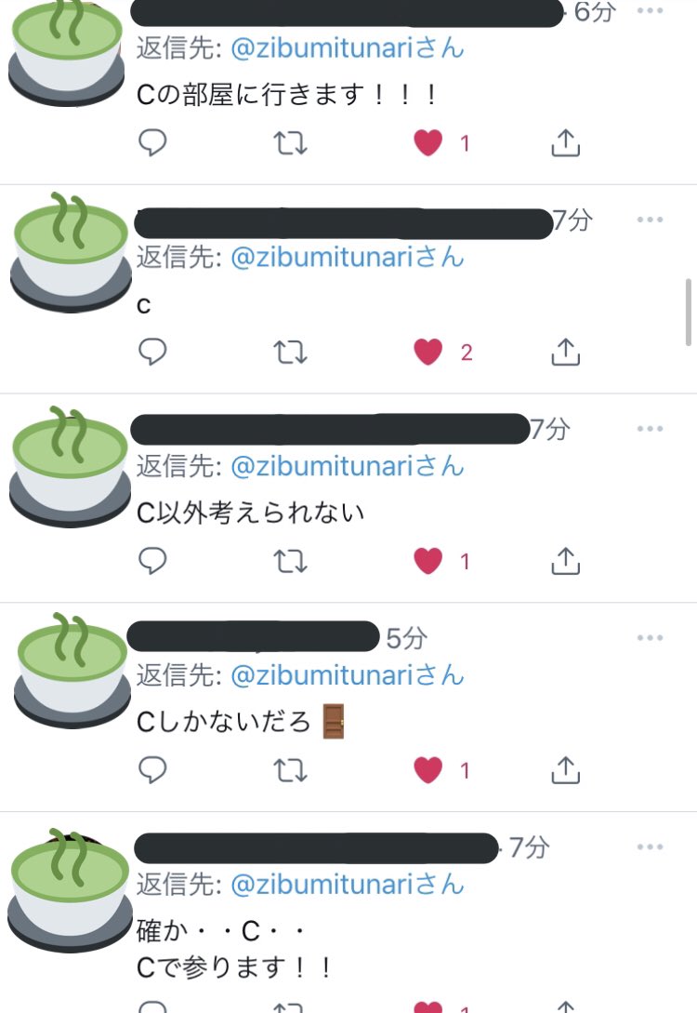Screen dimensions: 697x1013
Task: Open @zibumitunari link in the "c" tweet
Action: coord(347,257)
